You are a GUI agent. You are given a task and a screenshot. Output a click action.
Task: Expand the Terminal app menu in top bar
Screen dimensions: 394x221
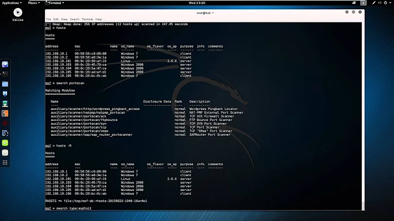tap(55, 3)
